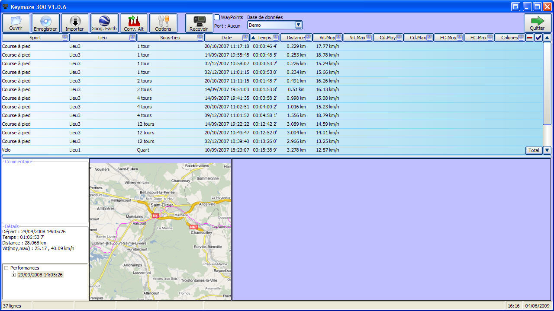This screenshot has width=554, height=311.
Task: Click the Date column header label
Action: [x=227, y=38]
